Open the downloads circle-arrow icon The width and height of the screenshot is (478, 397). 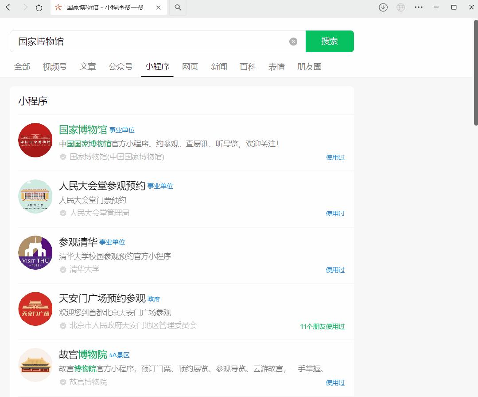coord(383,8)
